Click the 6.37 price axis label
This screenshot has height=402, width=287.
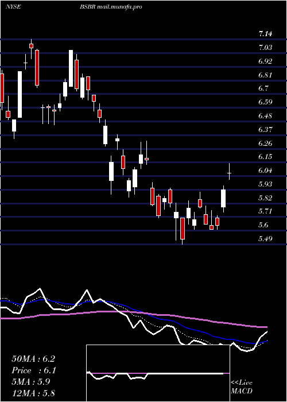[265, 129]
